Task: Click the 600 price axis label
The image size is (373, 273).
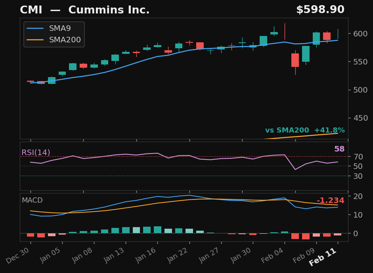Action: point(360,34)
